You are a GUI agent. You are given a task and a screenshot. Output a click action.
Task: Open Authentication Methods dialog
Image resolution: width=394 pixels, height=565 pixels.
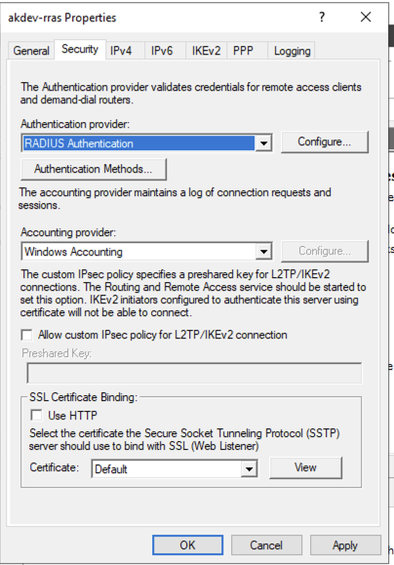[94, 169]
